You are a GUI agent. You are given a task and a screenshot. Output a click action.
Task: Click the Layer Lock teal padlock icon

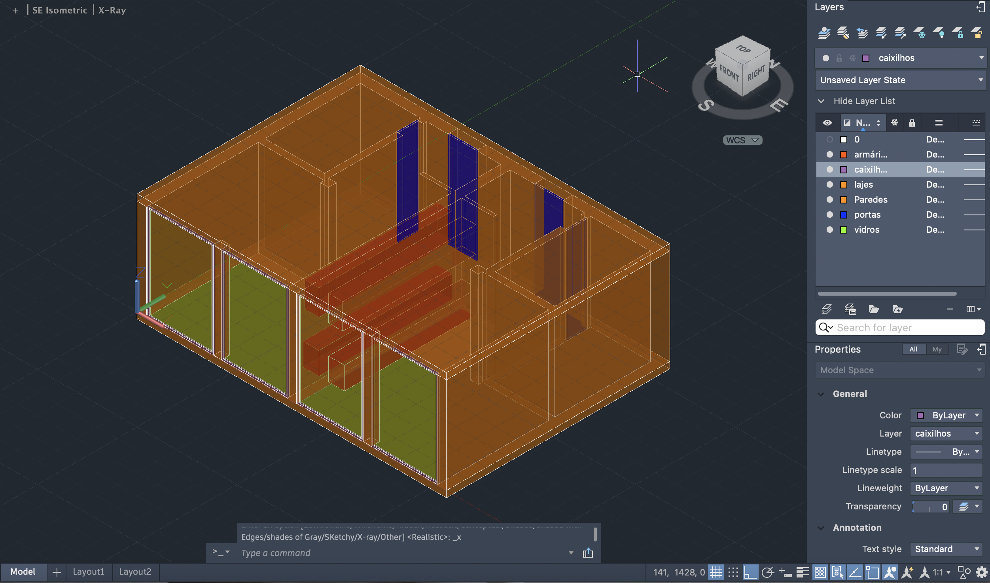click(x=958, y=33)
